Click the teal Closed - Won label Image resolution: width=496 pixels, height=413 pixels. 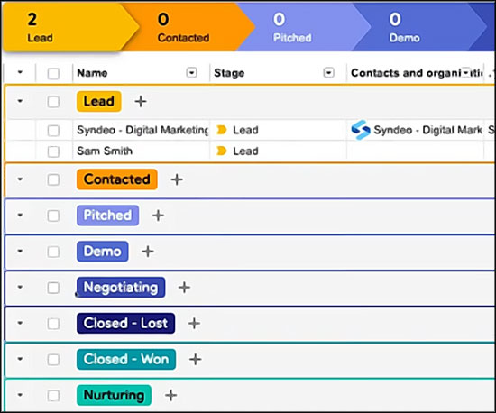click(x=126, y=359)
